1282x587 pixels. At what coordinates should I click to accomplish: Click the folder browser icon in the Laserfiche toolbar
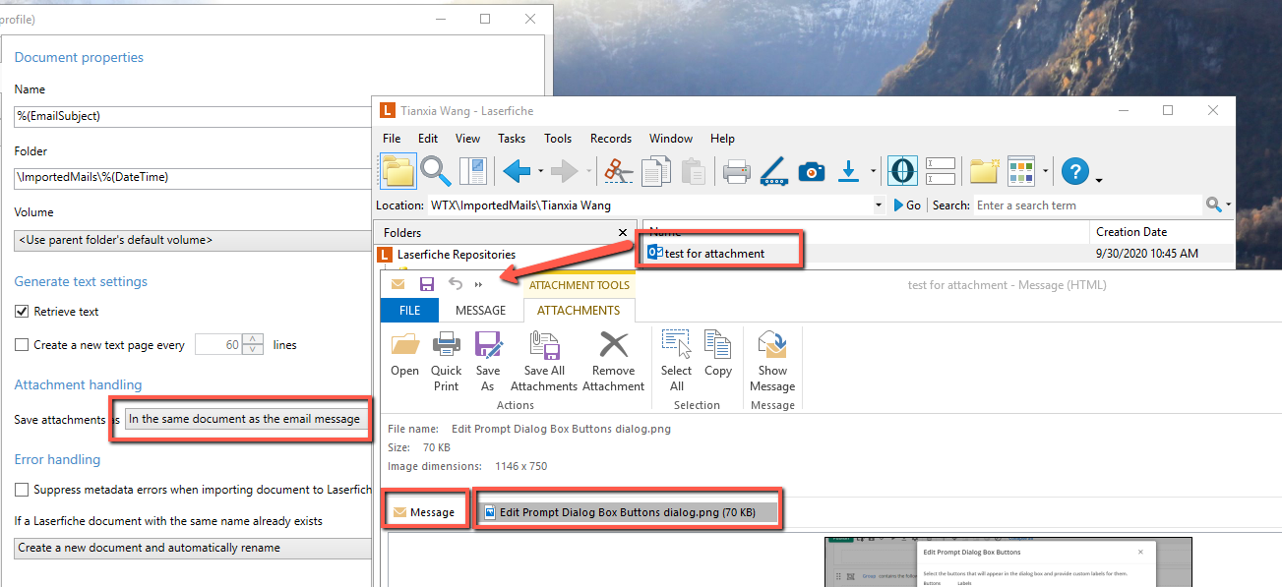(397, 170)
